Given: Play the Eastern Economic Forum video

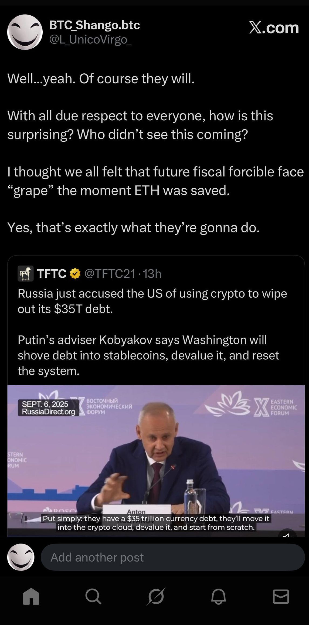Looking at the screenshot, I should pos(156,459).
